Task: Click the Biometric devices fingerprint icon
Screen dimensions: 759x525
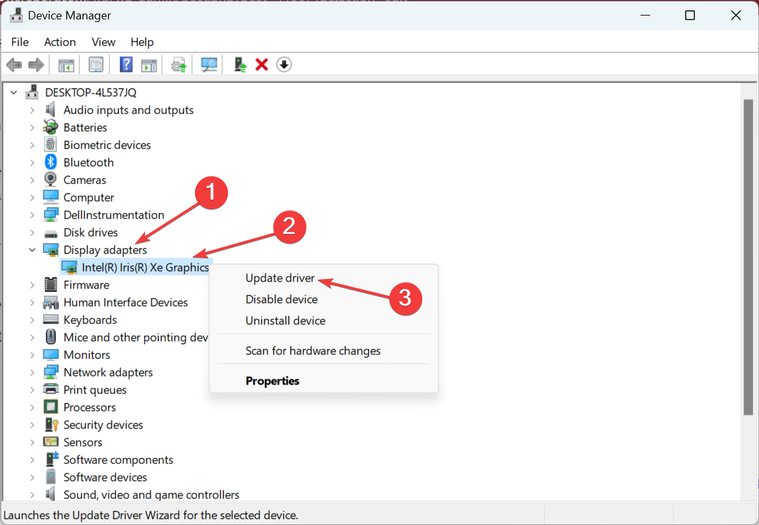Action: click(51, 144)
